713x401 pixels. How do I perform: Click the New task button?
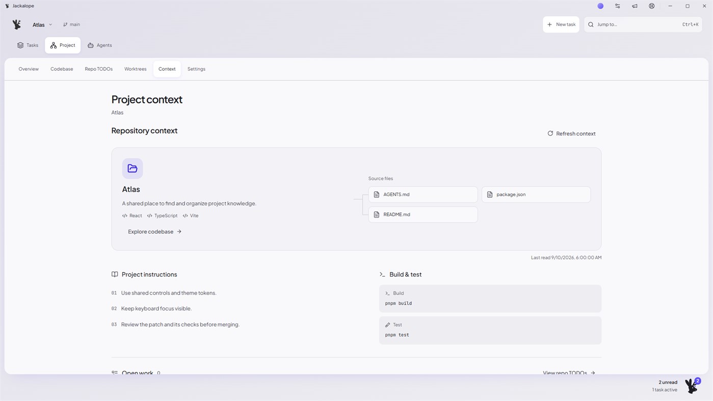(x=561, y=24)
